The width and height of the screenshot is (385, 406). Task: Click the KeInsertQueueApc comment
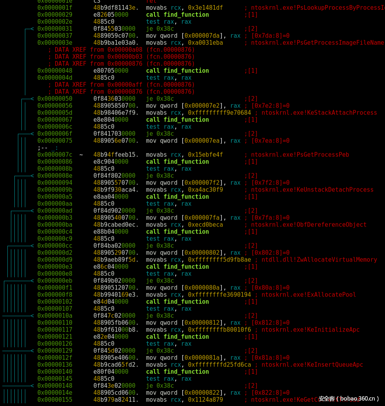pos(312,365)
